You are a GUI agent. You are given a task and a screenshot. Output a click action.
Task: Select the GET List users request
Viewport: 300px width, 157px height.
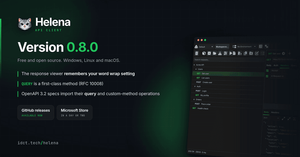203,78
